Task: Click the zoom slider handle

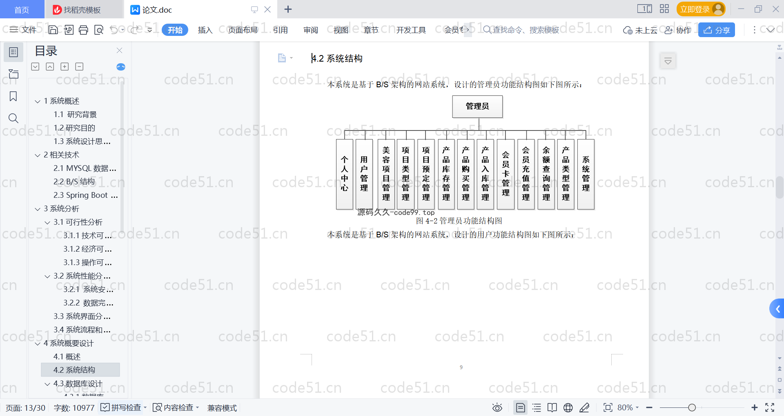Action: click(x=692, y=407)
